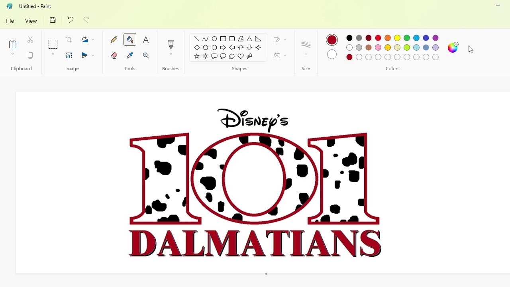The height and width of the screenshot is (287, 510).
Task: Pick the green color swatch
Action: [x=407, y=38]
